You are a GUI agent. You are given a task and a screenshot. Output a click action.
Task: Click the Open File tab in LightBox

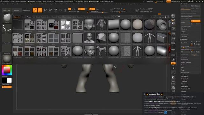pyautogui.click(x=17, y=17)
